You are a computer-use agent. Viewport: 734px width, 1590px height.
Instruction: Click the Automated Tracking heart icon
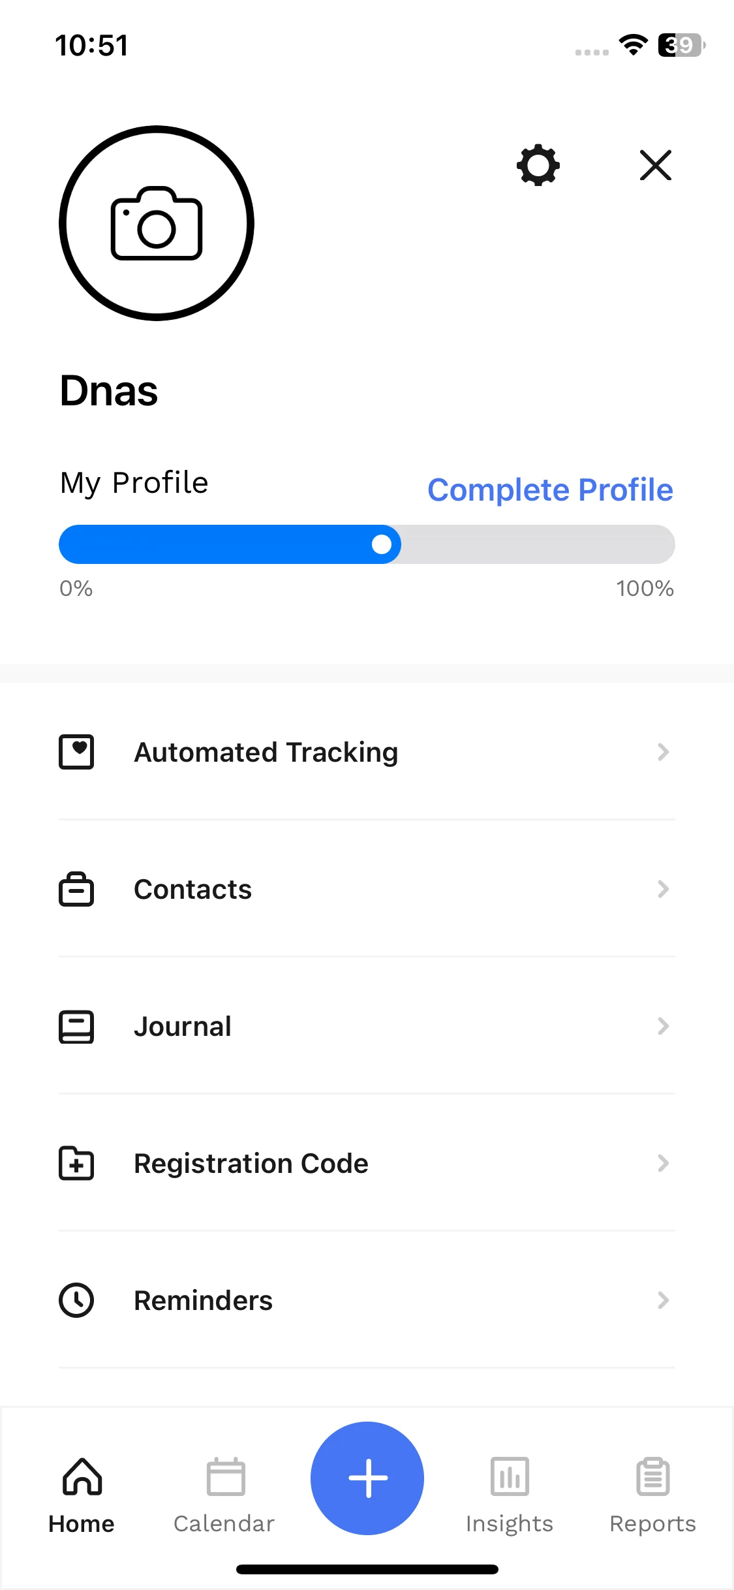click(x=76, y=752)
